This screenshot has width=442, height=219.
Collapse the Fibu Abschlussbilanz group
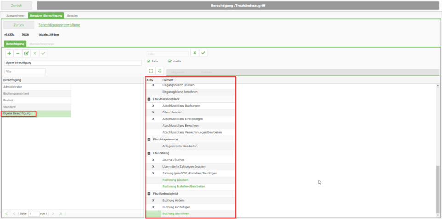tap(149, 99)
